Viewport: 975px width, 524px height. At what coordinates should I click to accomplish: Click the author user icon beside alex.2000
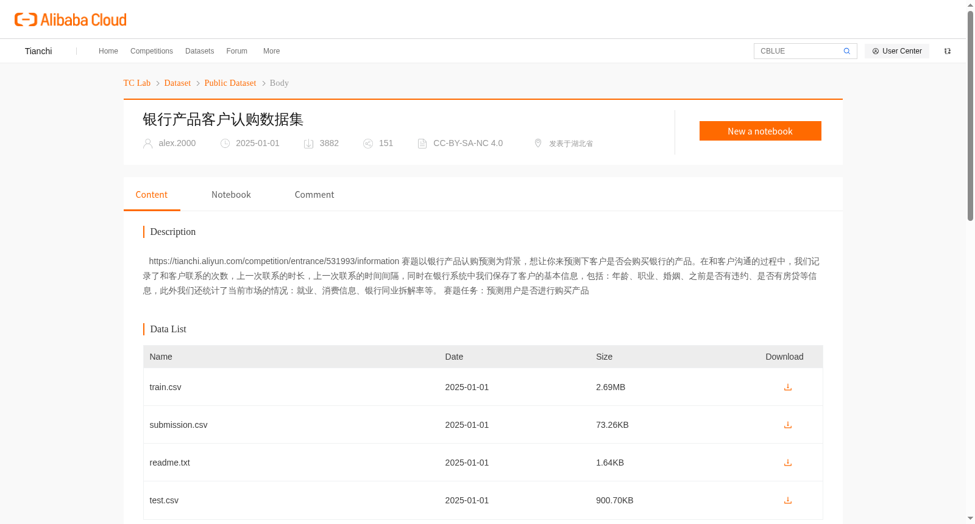(147, 144)
